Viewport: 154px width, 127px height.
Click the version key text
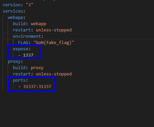tap(12, 5)
